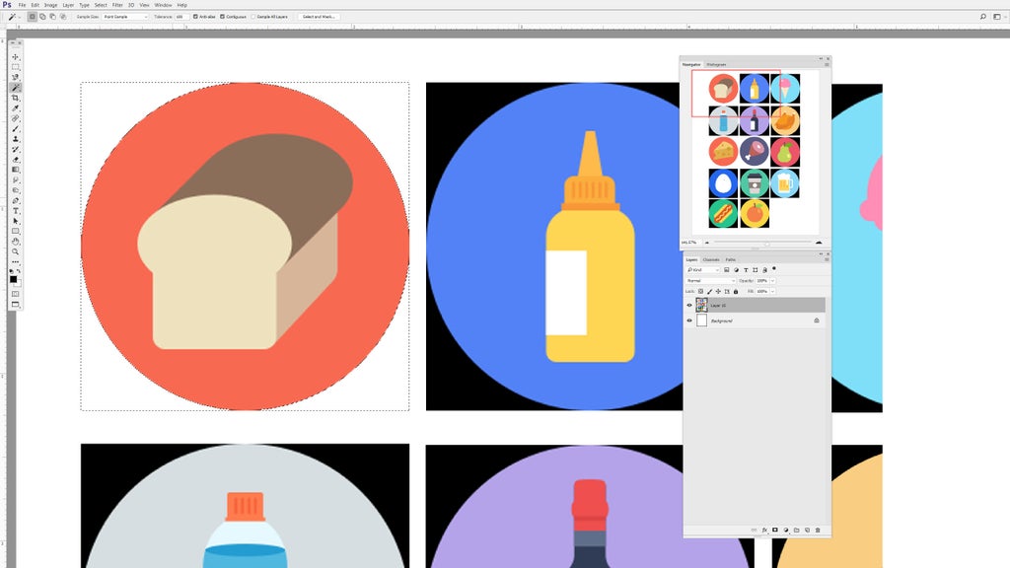Add a layer style (fx)
Image resolution: width=1010 pixels, height=568 pixels.
764,530
